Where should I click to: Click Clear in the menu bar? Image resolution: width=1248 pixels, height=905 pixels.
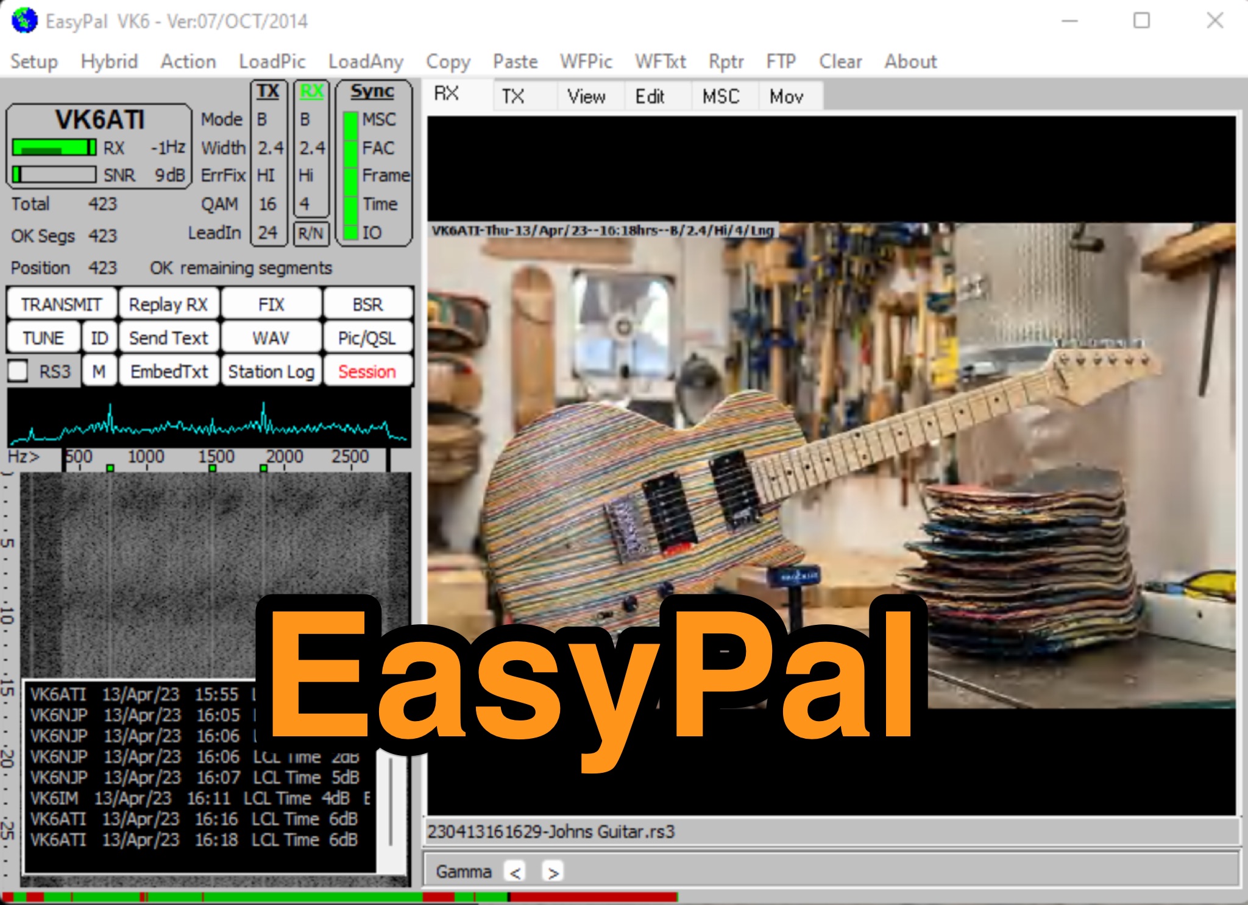click(x=840, y=62)
